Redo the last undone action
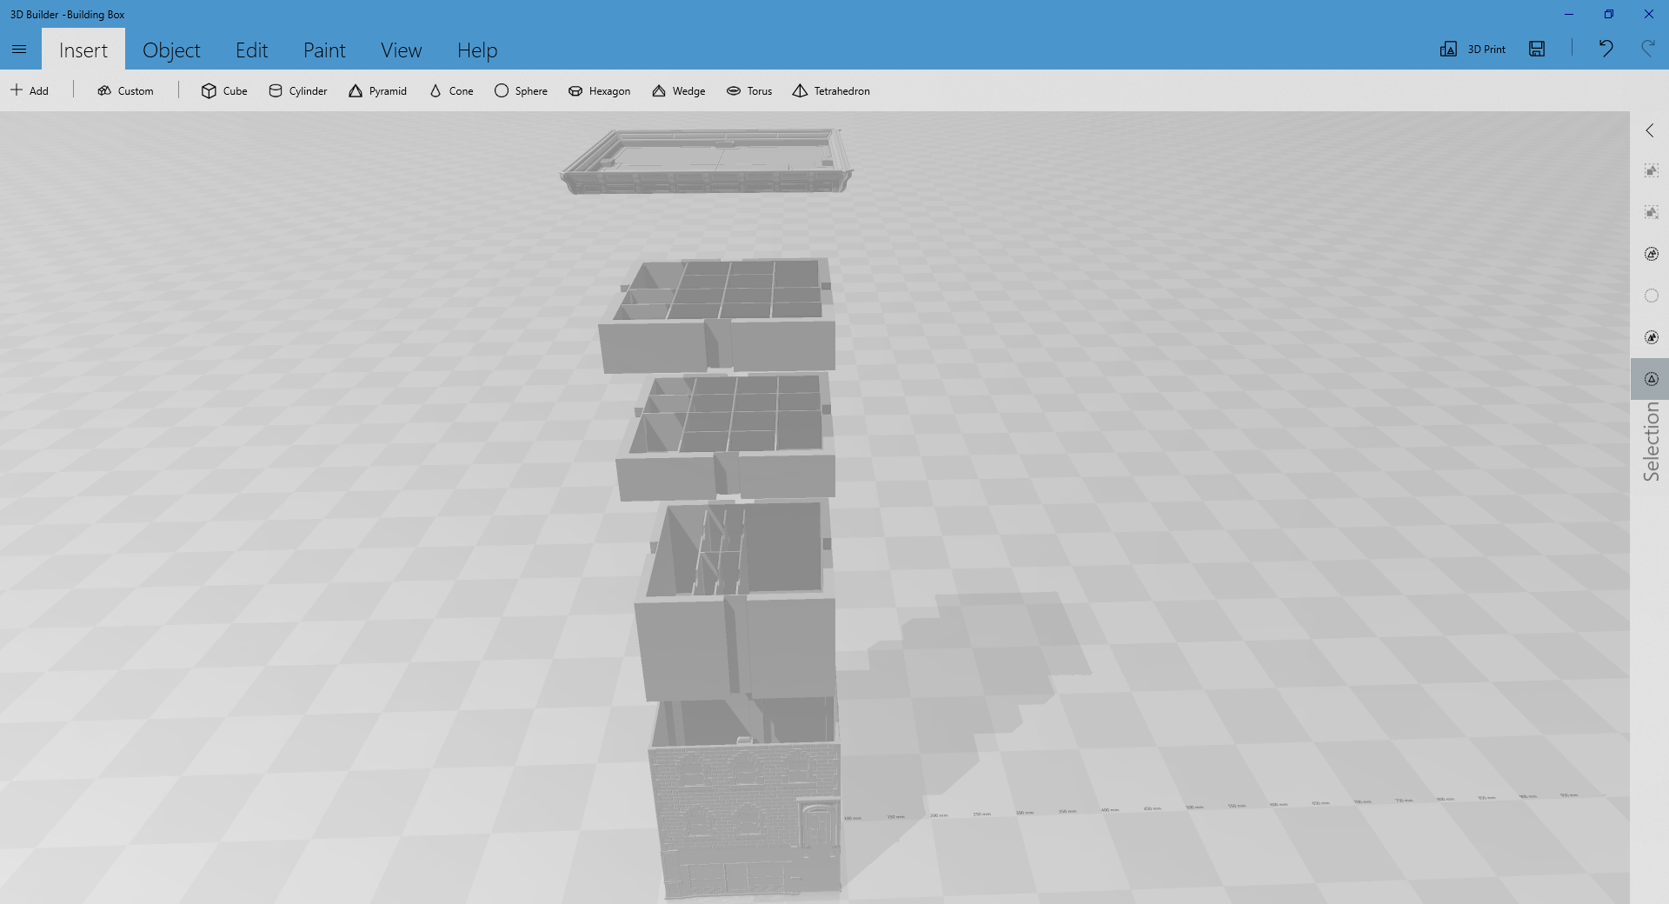This screenshot has height=904, width=1669. point(1647,49)
